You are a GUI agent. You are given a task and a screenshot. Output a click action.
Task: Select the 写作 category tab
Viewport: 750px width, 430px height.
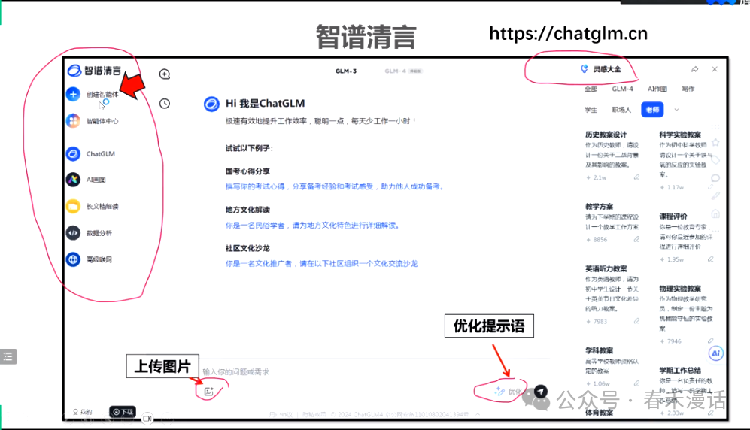[688, 89]
